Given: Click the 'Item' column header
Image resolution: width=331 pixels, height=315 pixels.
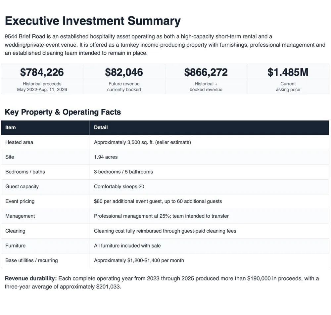Looking at the screenshot, I should coord(10,128).
